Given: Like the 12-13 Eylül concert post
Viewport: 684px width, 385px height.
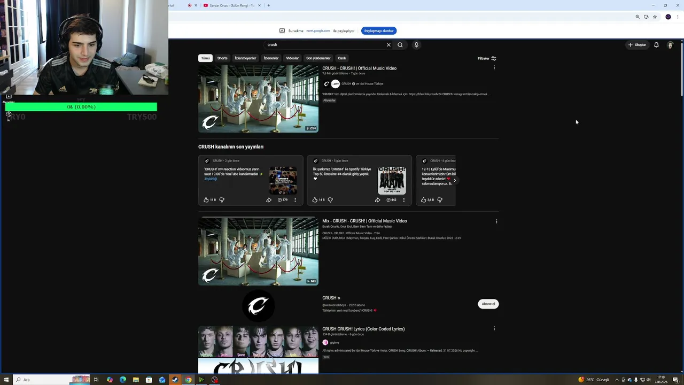Looking at the screenshot, I should (423, 200).
